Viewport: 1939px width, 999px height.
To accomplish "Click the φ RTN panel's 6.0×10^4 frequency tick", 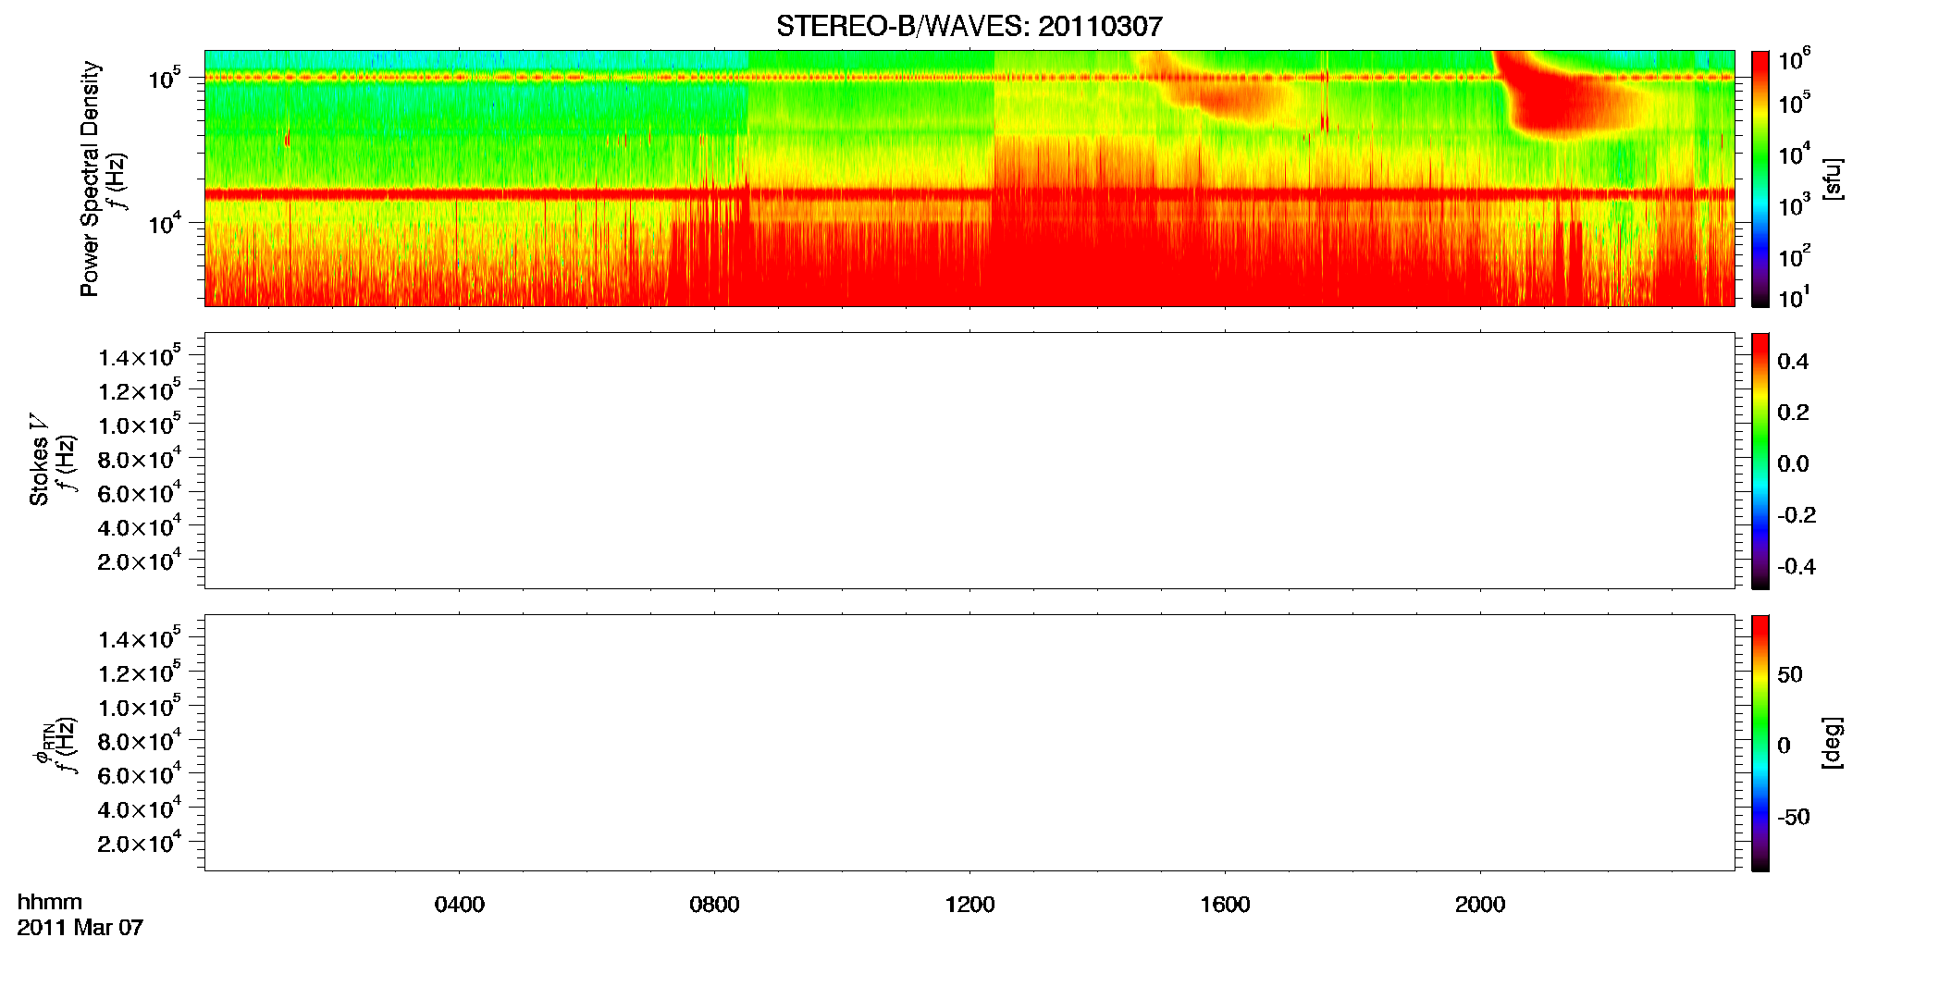I will (139, 775).
